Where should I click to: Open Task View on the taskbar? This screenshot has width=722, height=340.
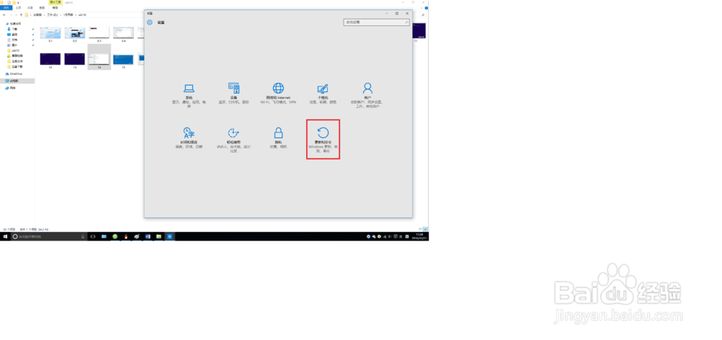(x=92, y=236)
